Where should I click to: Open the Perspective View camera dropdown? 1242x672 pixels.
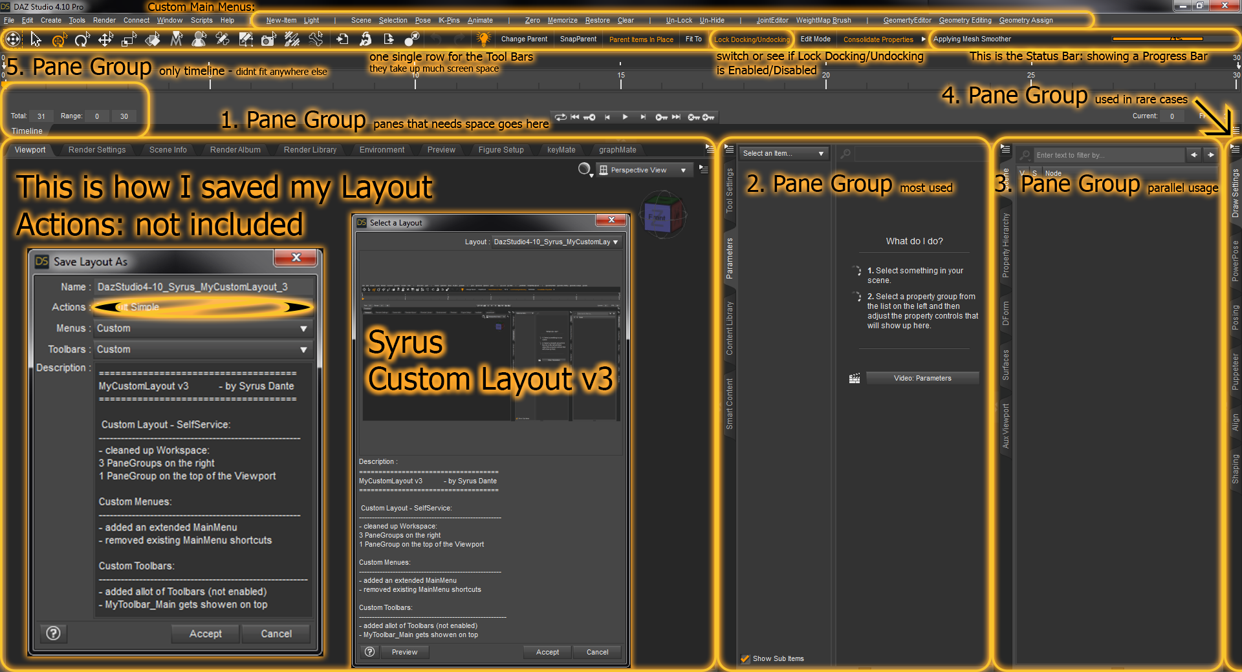644,170
